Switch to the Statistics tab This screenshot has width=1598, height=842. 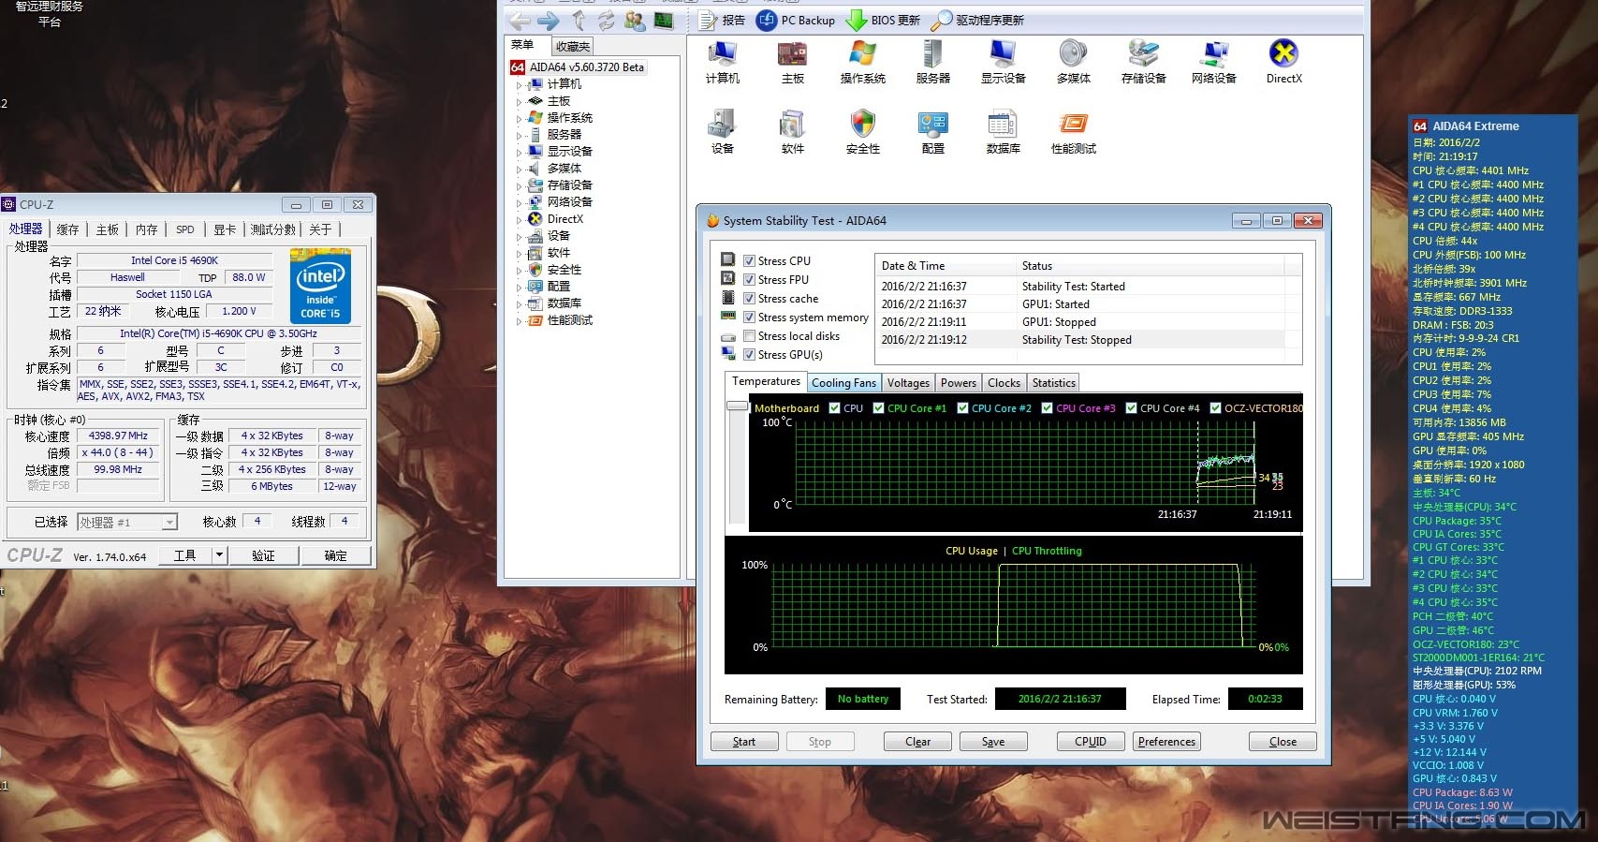point(1054,383)
